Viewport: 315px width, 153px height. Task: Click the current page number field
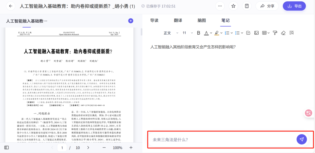click(x=62, y=147)
